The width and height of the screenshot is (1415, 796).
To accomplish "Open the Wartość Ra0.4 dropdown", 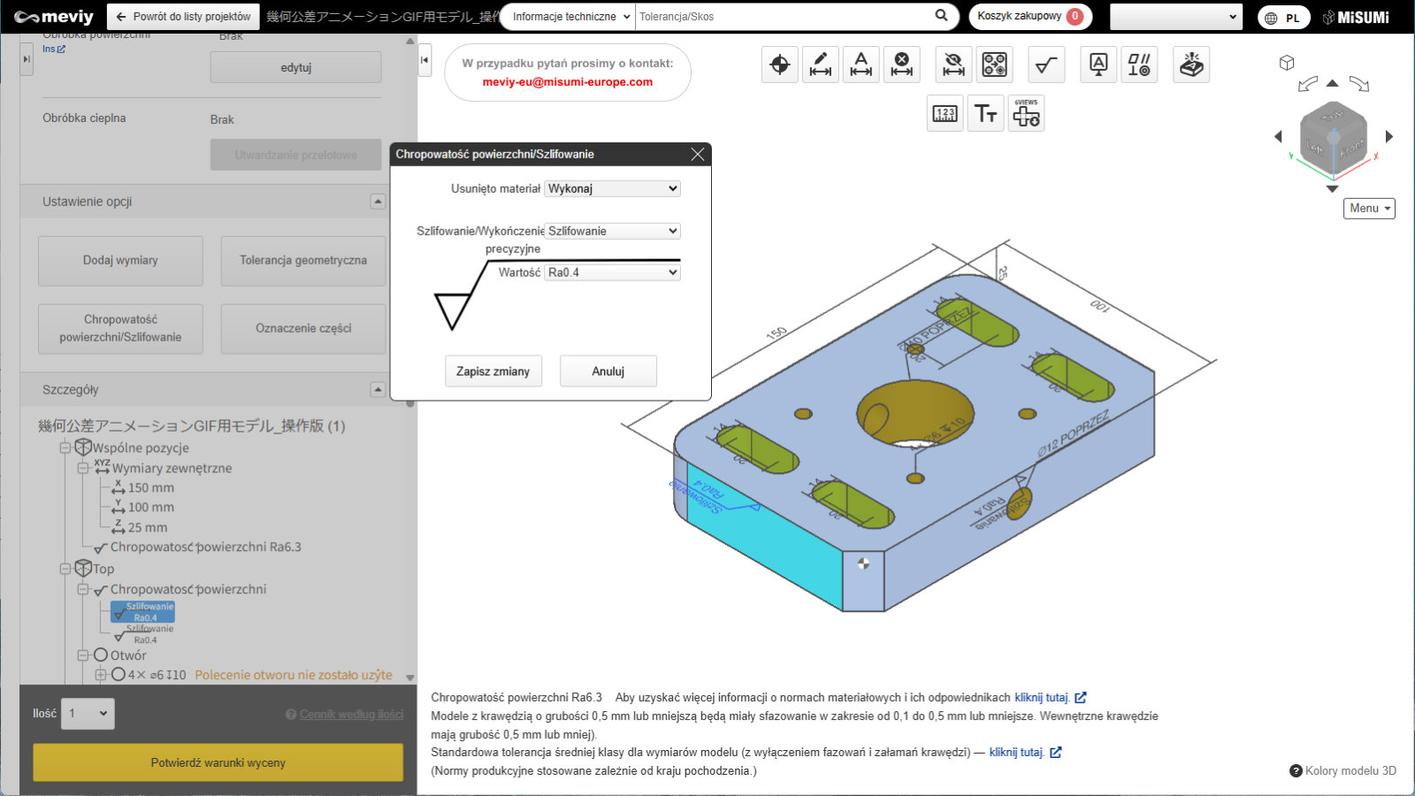I will click(612, 272).
